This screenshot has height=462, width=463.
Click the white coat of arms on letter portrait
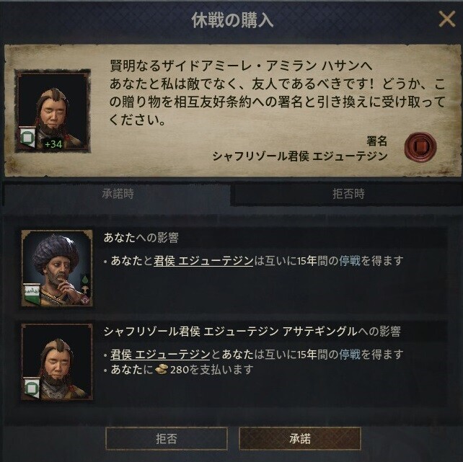click(27, 137)
